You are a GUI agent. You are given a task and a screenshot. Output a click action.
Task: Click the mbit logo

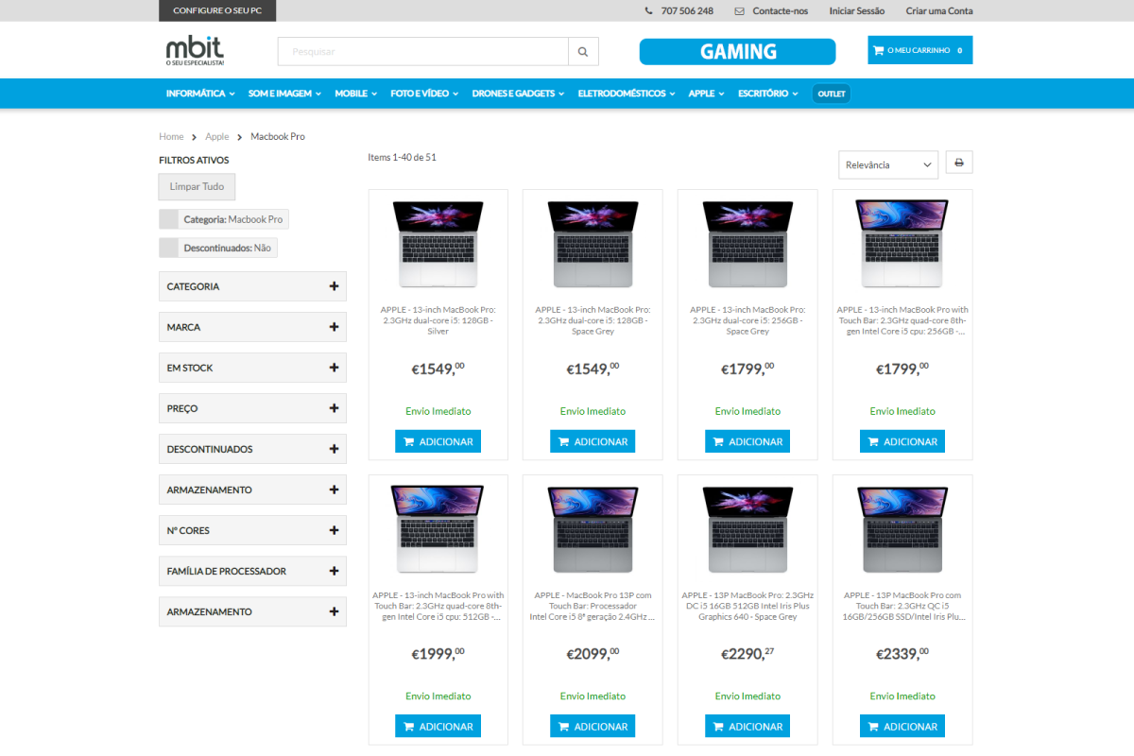tap(196, 50)
